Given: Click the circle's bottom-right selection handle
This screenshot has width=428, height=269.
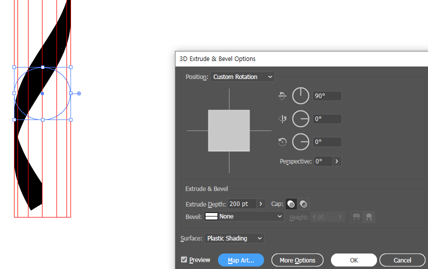Looking at the screenshot, I should coord(70,119).
